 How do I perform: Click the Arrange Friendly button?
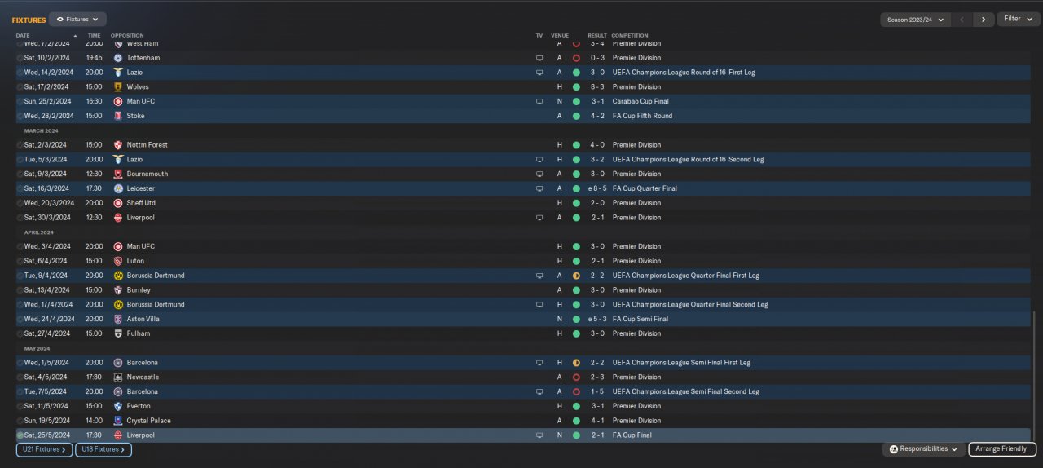(x=1002, y=449)
